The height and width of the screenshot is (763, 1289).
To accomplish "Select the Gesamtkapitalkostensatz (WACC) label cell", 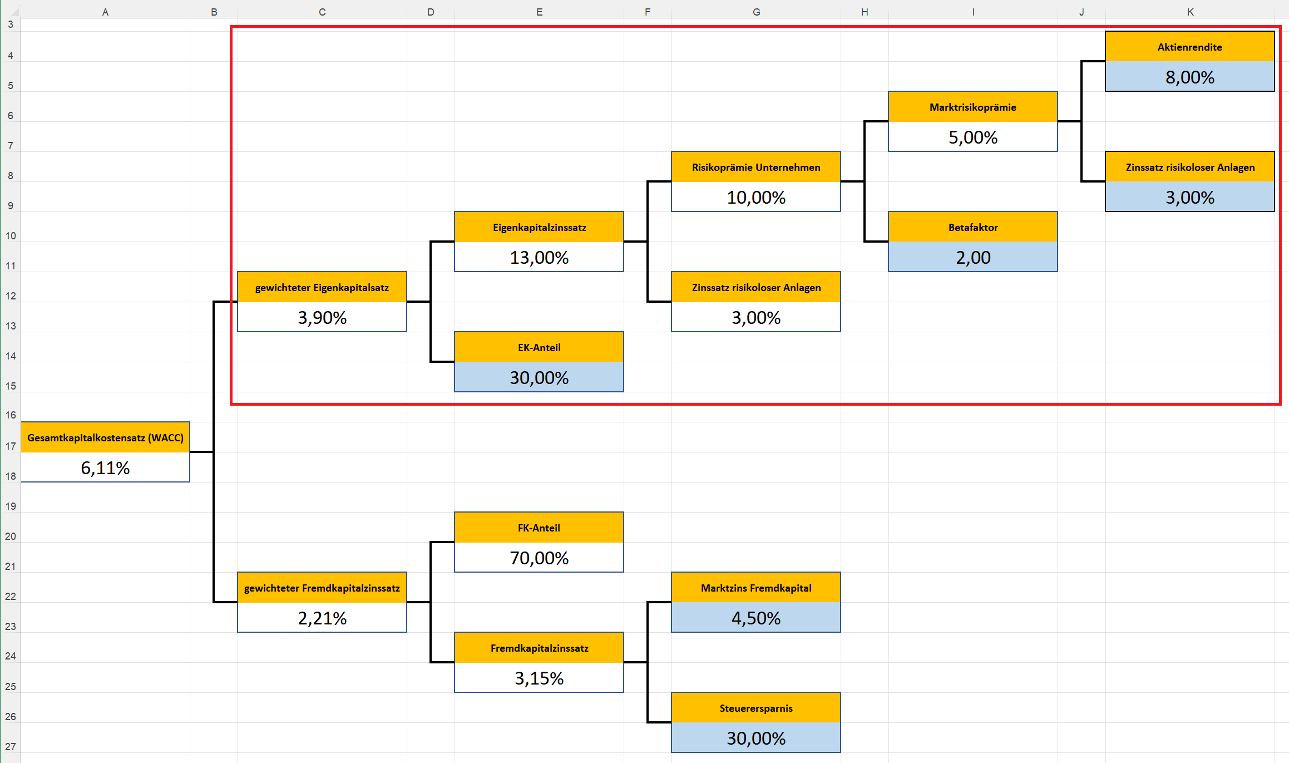I will [105, 437].
